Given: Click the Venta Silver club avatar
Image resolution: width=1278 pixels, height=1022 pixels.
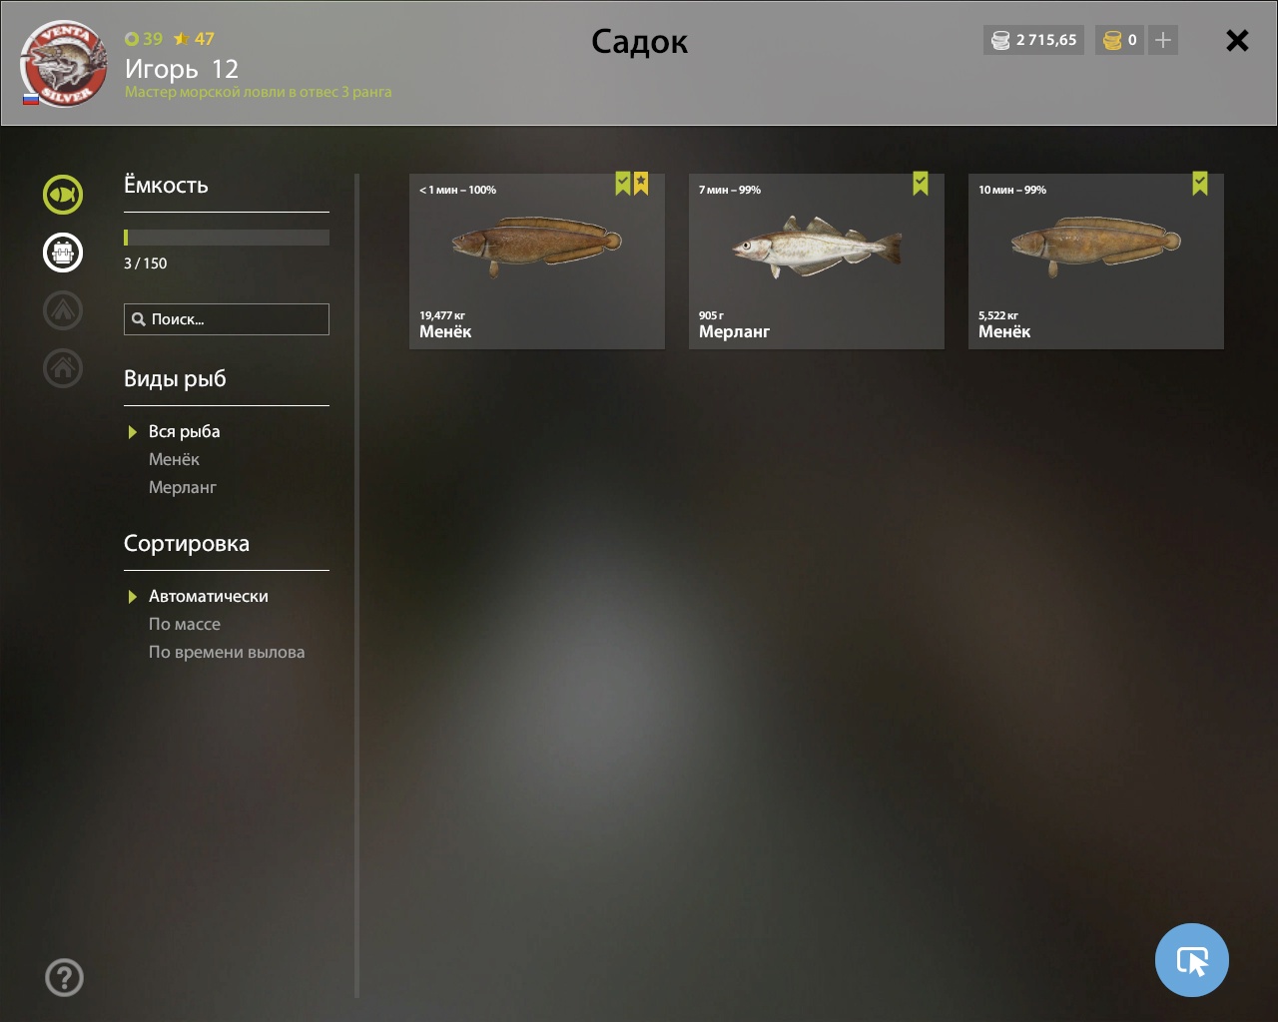Looking at the screenshot, I should pyautogui.click(x=63, y=63).
